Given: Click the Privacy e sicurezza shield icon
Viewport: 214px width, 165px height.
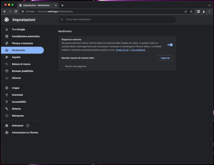Looking at the screenshot, I should 7,43.
